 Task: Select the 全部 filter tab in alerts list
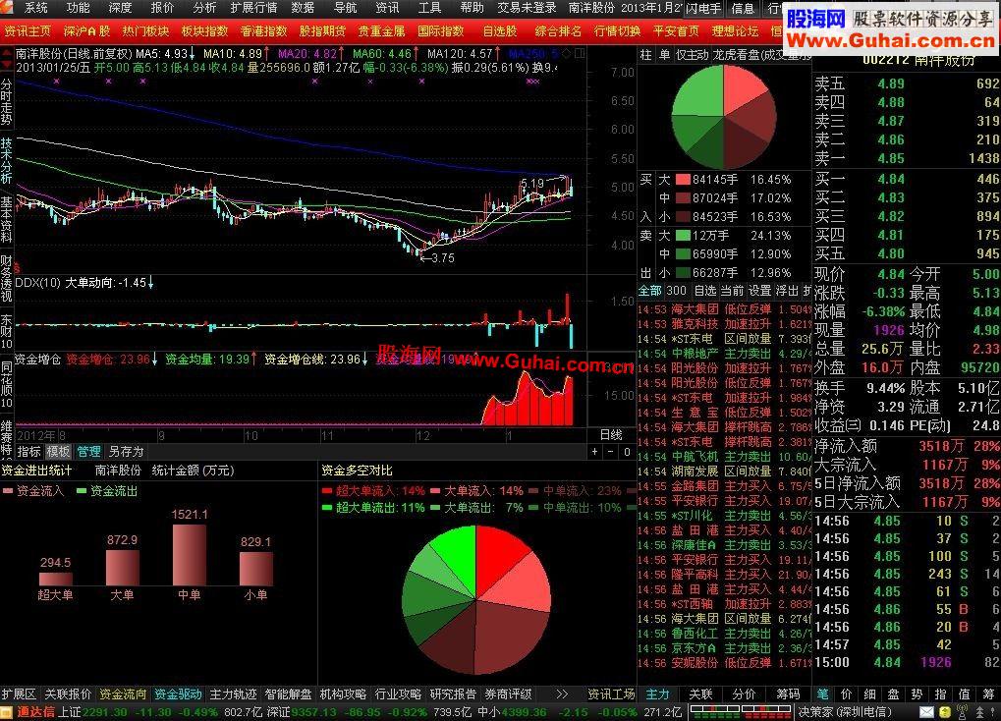click(650, 291)
